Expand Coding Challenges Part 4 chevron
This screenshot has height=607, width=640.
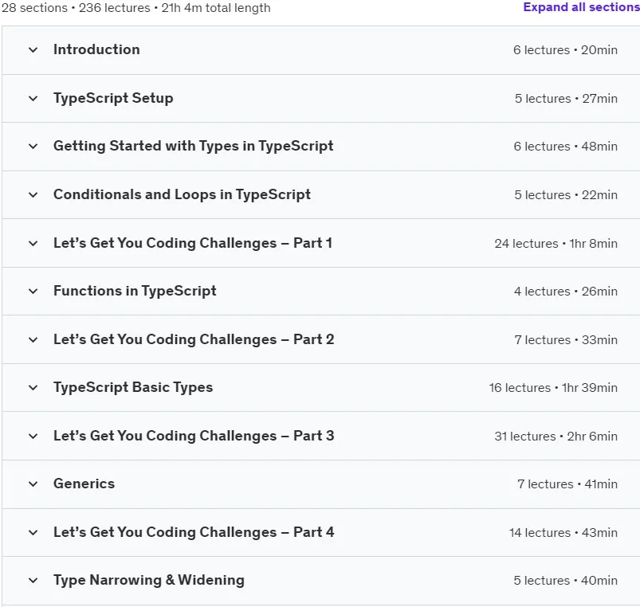33,532
